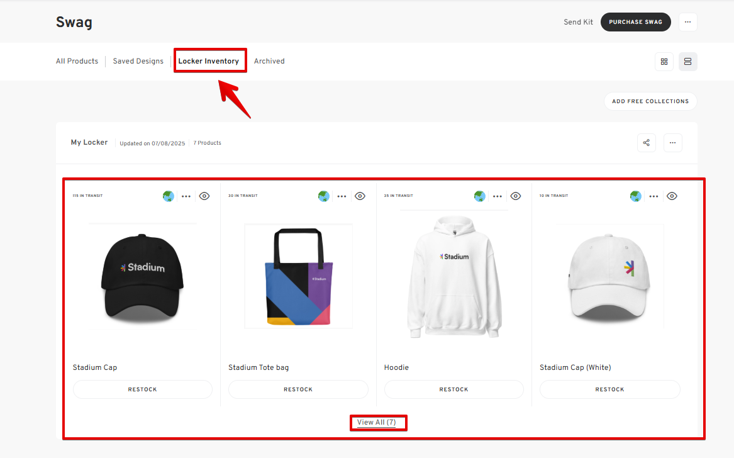Open more options menu beside Purchase Swag
This screenshot has height=458, width=734.
pos(687,22)
